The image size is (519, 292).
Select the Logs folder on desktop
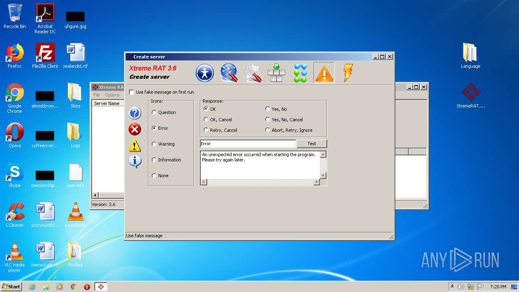coord(75,135)
